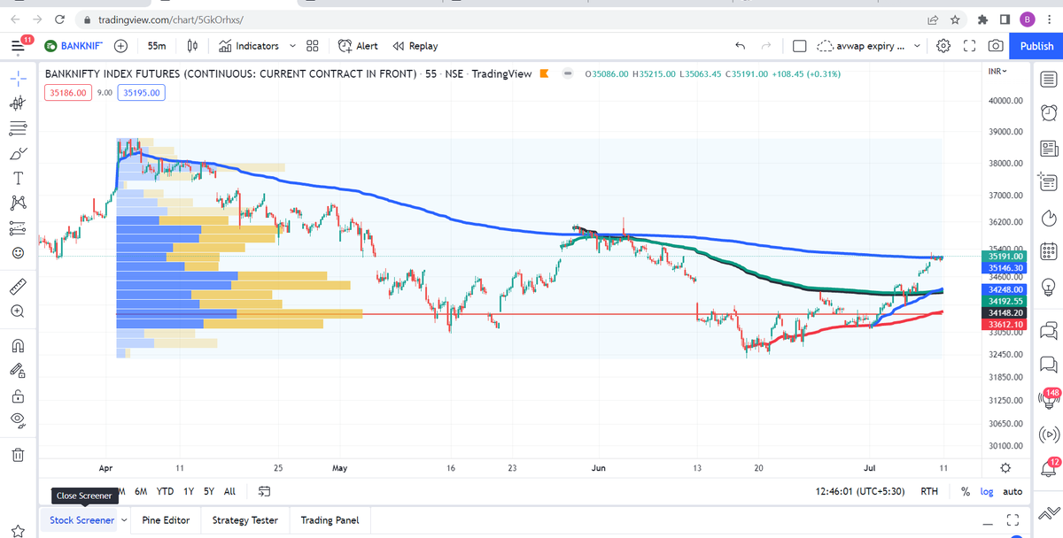Open the Go to date icon
1063x538 pixels.
[264, 491]
